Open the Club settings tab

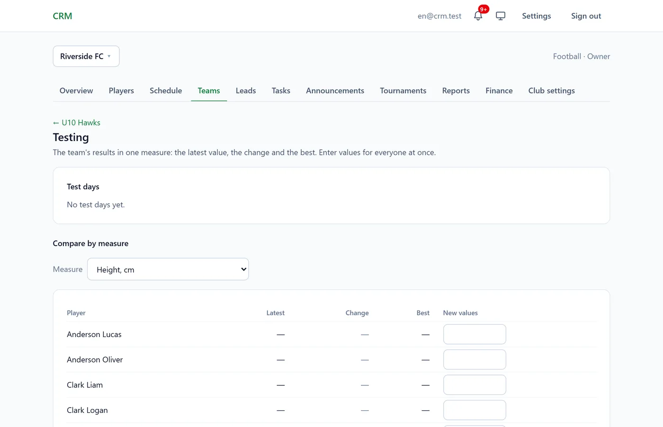coord(552,90)
